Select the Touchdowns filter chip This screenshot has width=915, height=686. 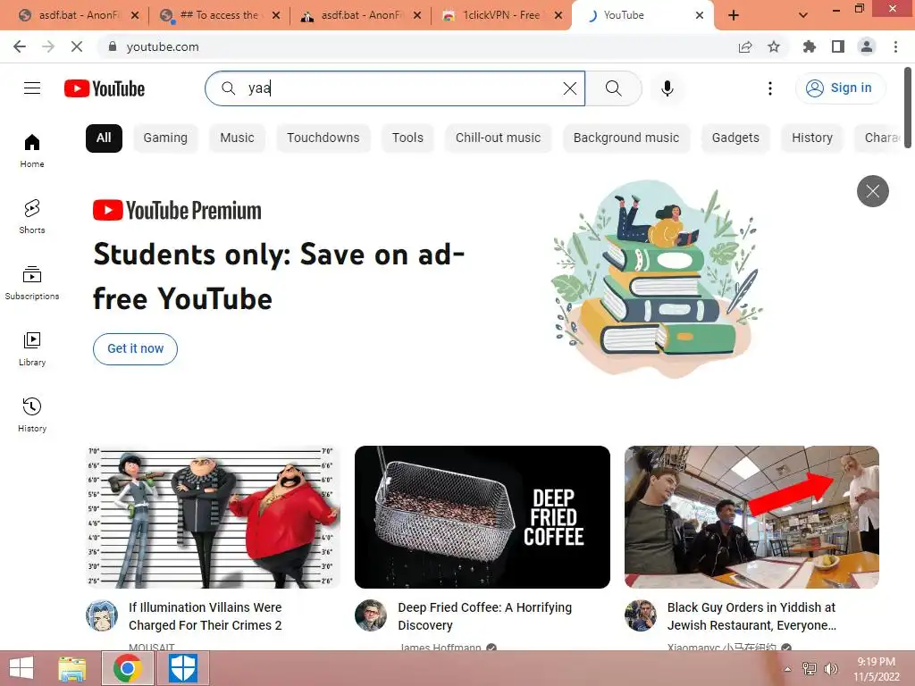(323, 138)
